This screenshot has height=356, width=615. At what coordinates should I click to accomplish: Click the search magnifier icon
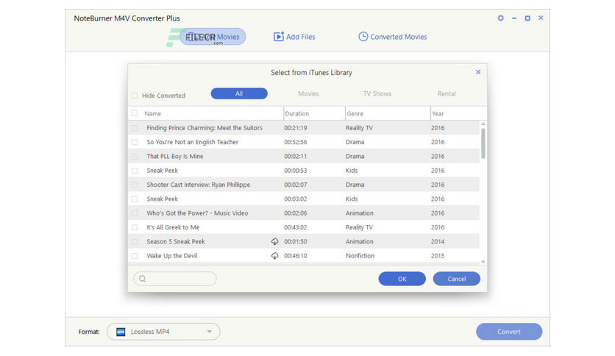[143, 279]
